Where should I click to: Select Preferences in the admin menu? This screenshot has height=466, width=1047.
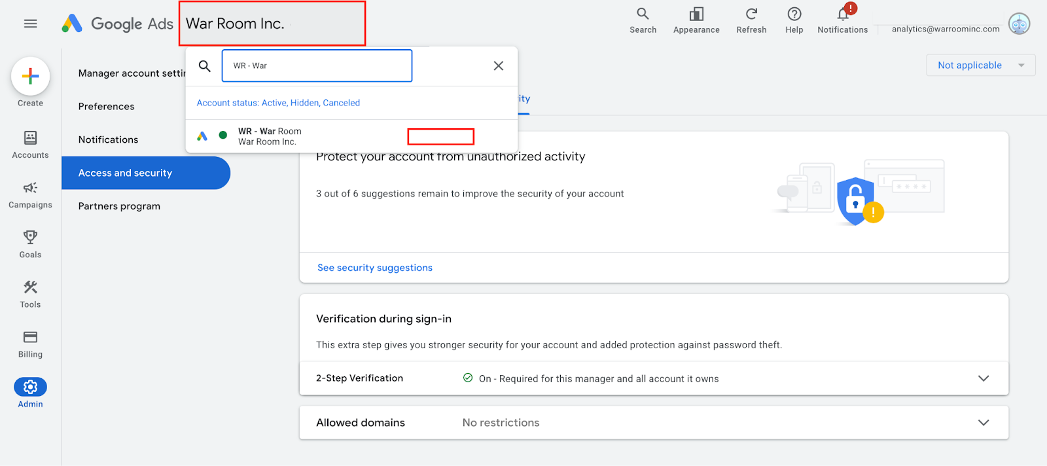tap(106, 107)
